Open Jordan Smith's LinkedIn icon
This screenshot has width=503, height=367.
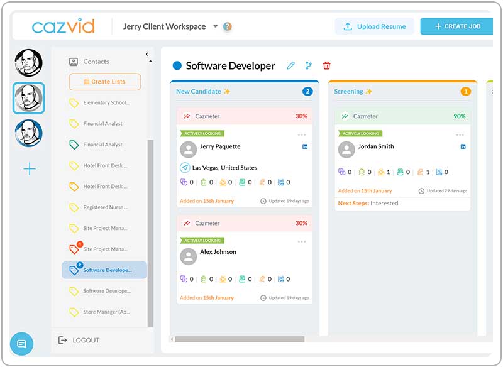463,146
